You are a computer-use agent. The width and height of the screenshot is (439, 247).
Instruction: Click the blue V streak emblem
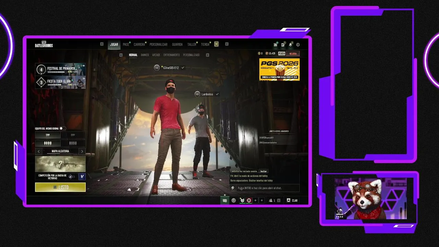(82, 176)
